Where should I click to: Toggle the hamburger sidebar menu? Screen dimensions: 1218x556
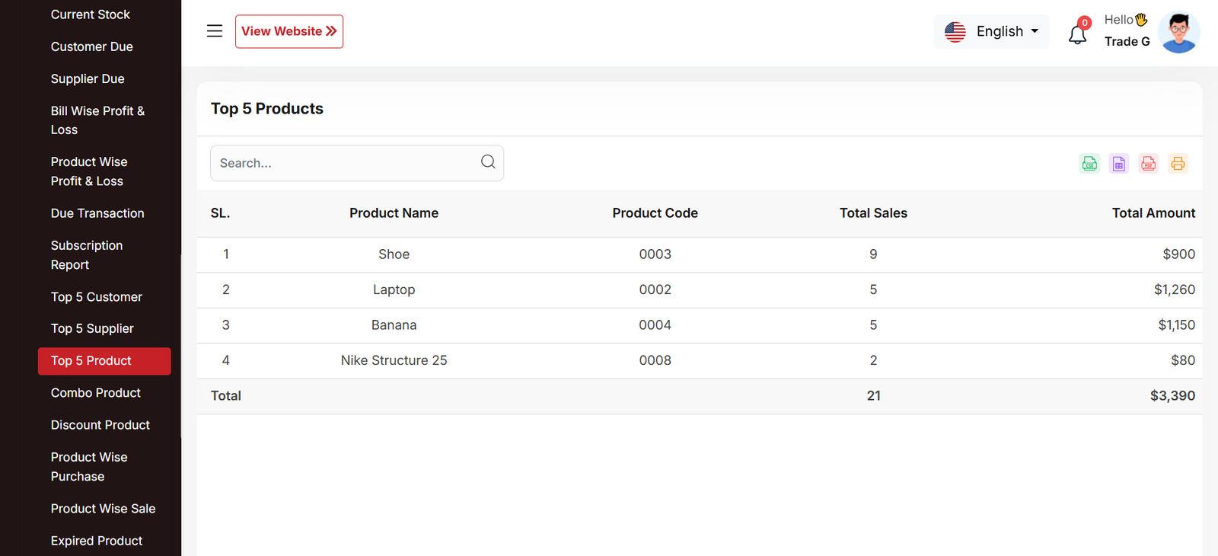click(x=215, y=31)
